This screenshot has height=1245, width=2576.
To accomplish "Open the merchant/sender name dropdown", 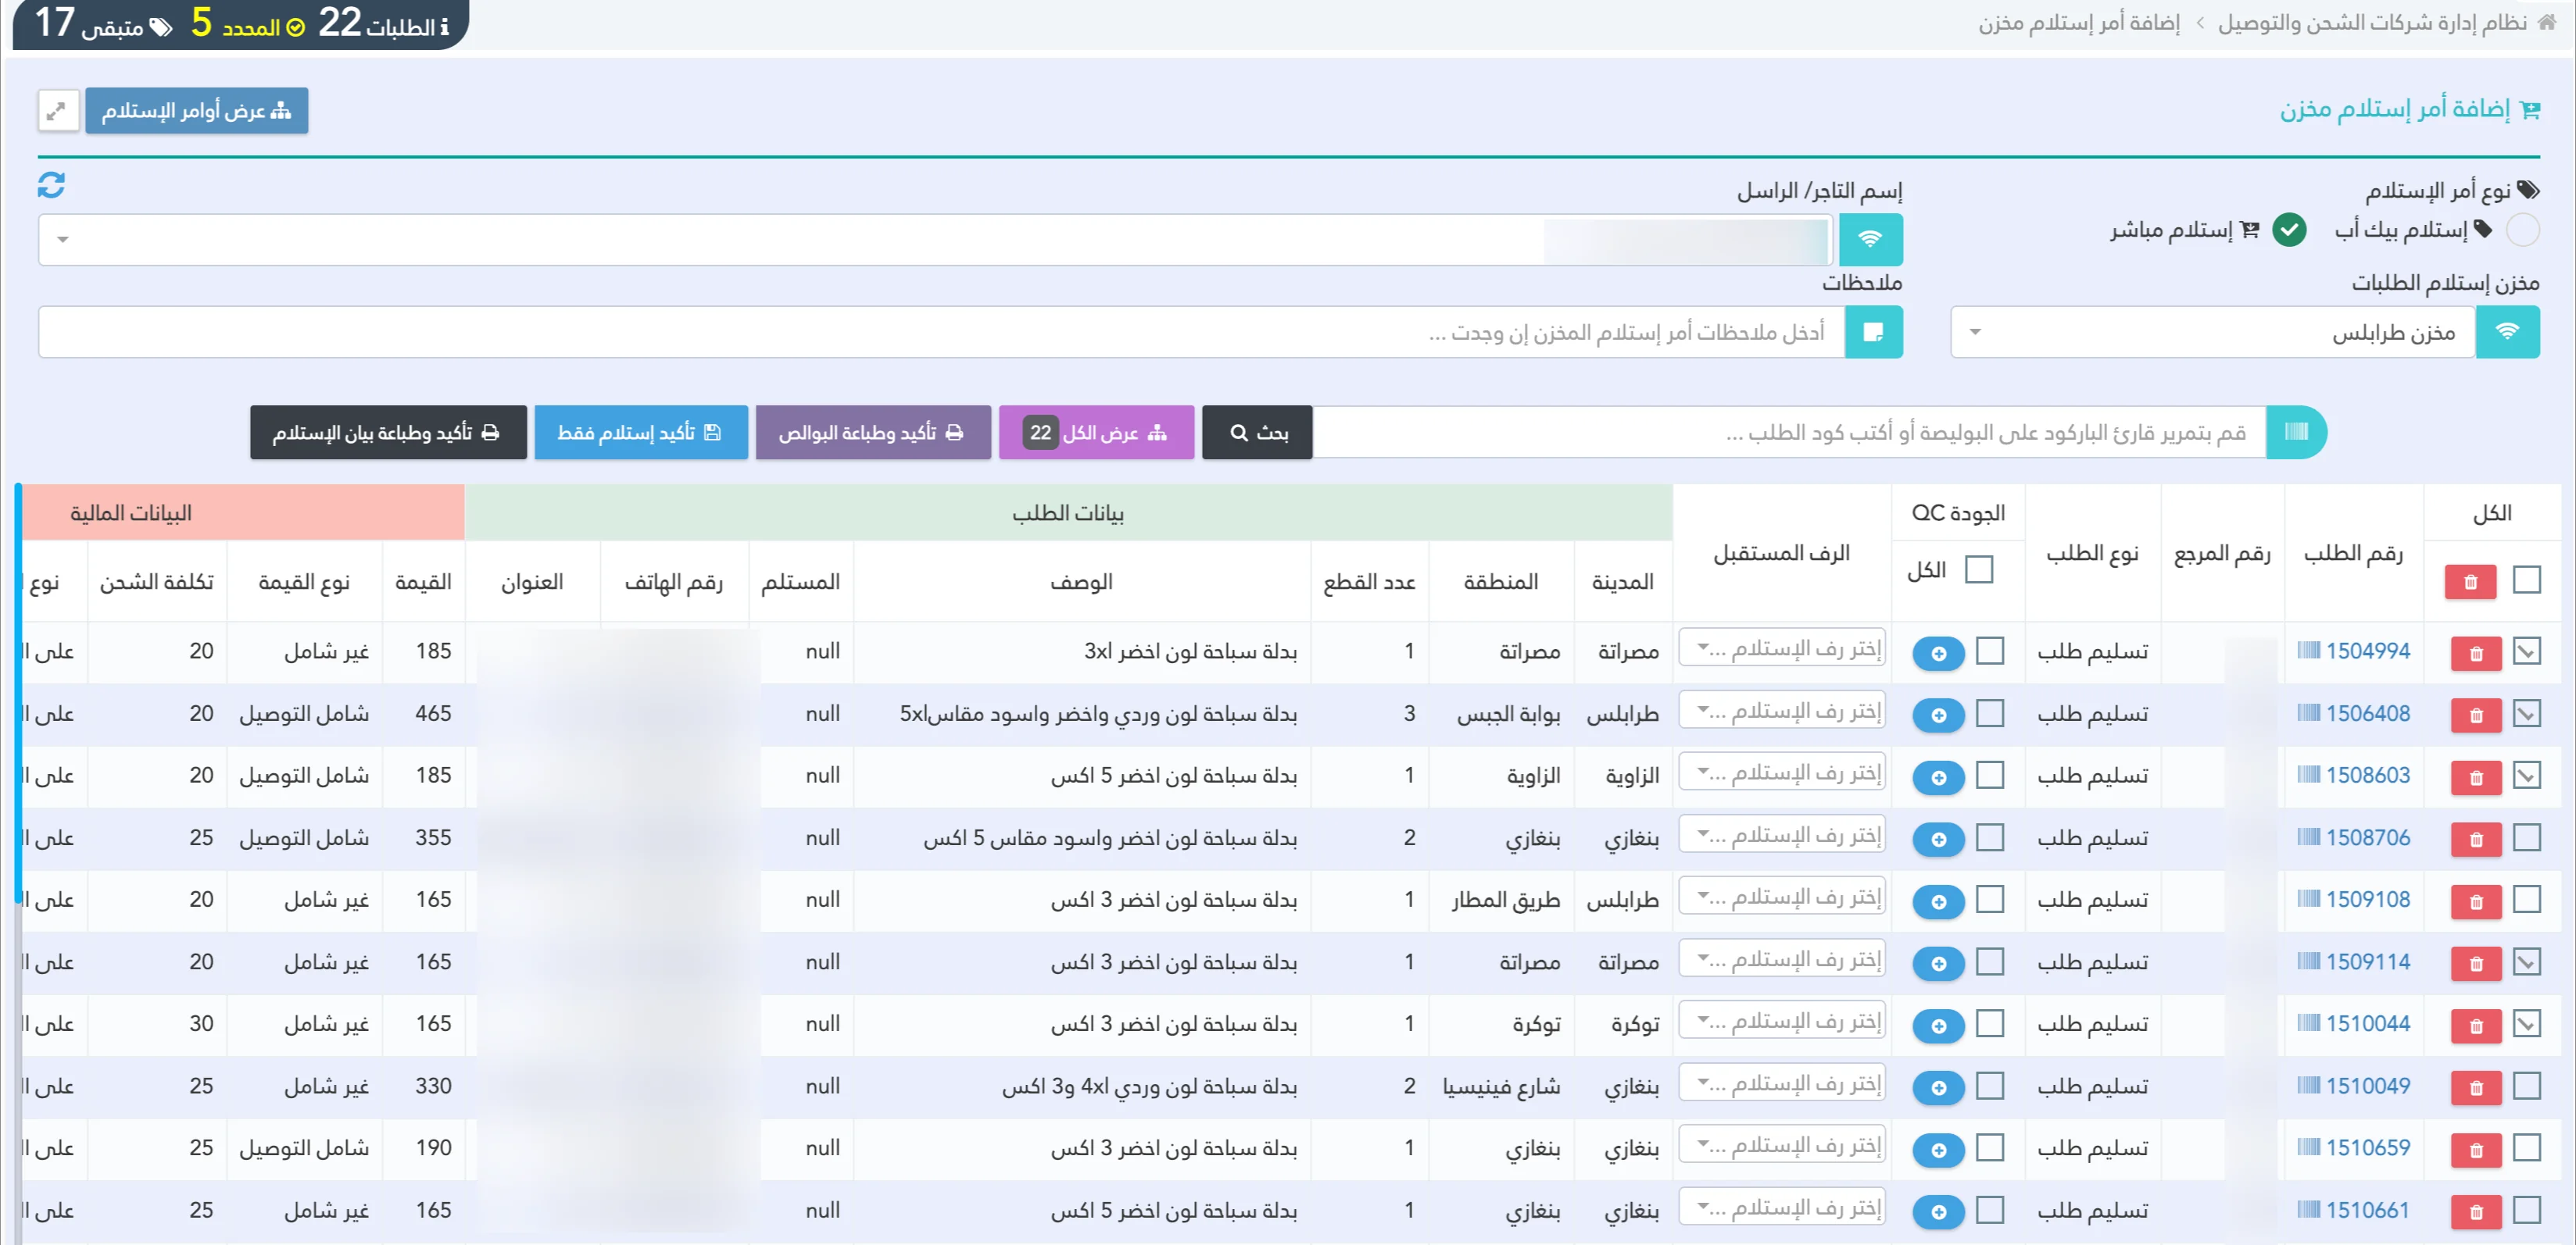I will pos(935,240).
